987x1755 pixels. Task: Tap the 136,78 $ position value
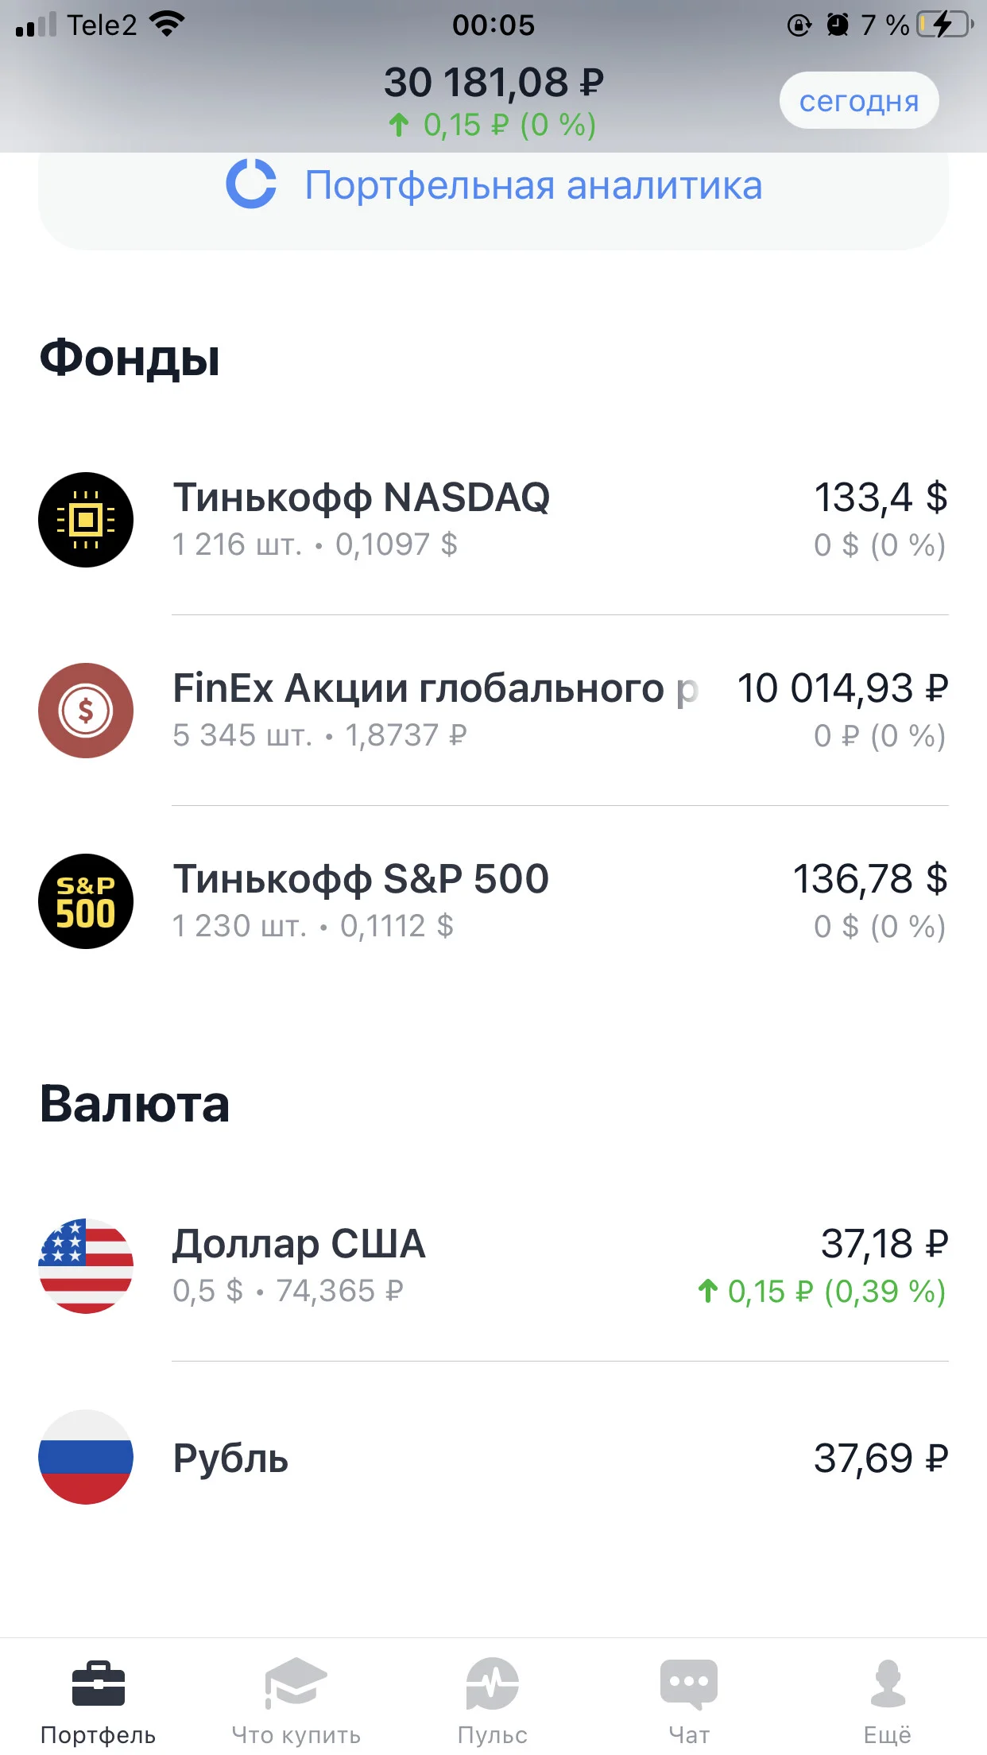[870, 879]
